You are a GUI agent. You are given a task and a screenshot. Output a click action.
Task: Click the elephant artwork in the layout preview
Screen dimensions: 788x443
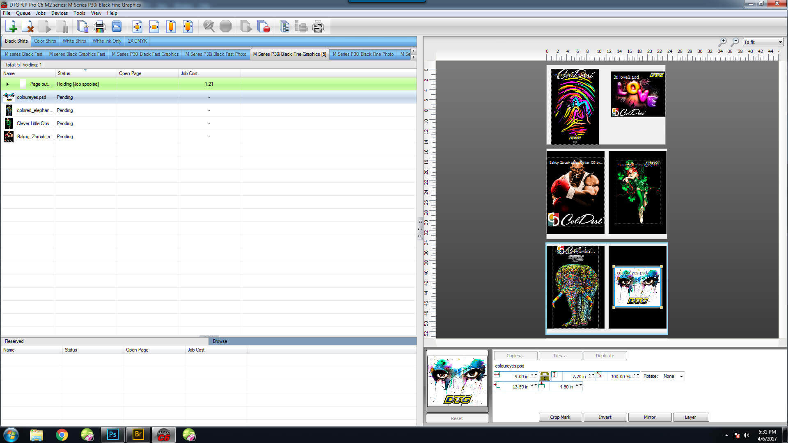click(575, 287)
